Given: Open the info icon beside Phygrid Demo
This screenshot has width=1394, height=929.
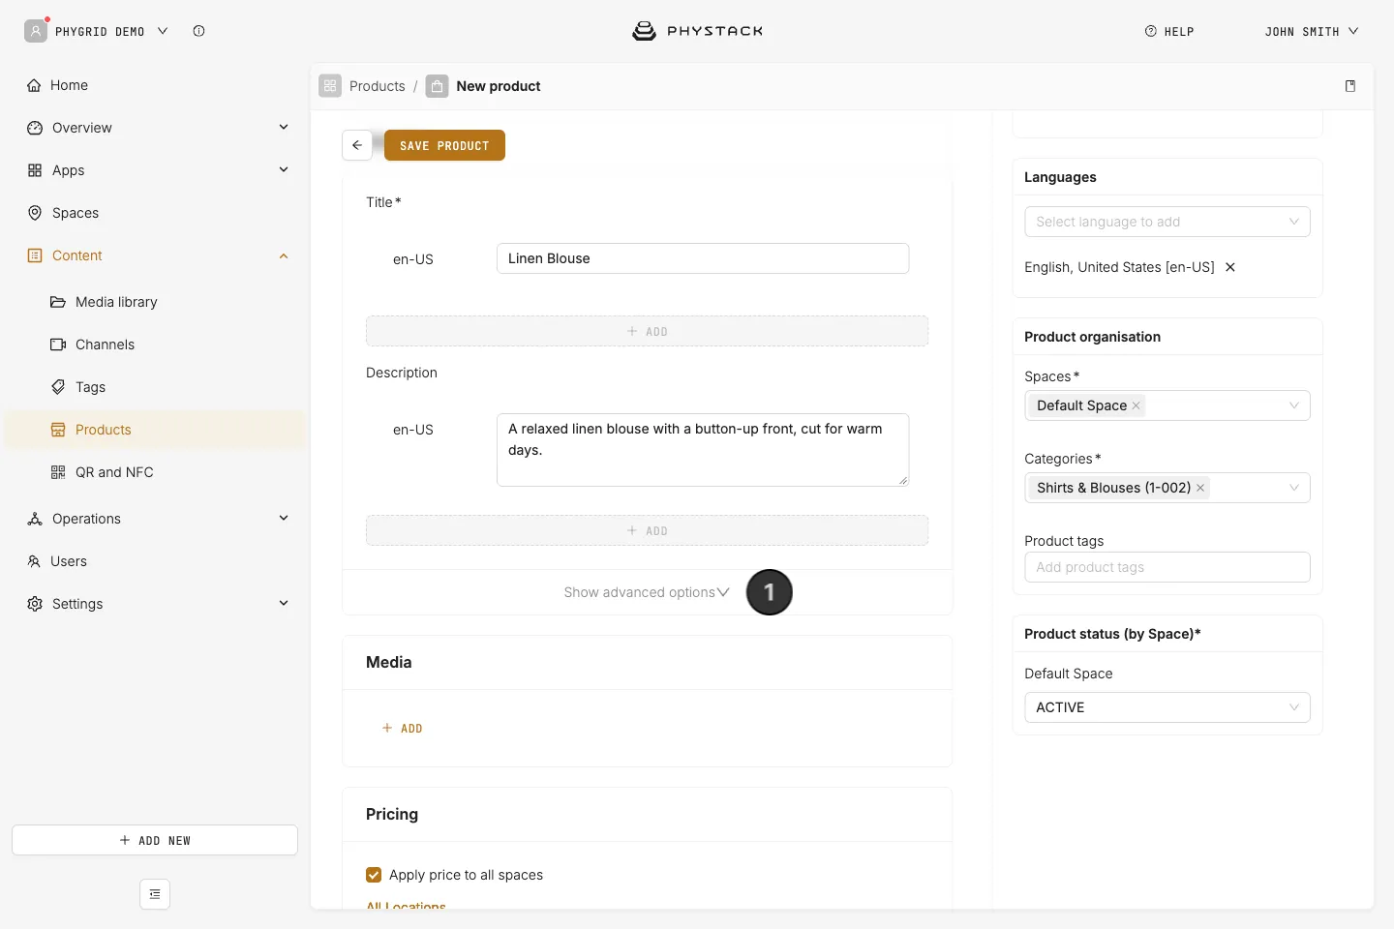Looking at the screenshot, I should click(x=198, y=31).
